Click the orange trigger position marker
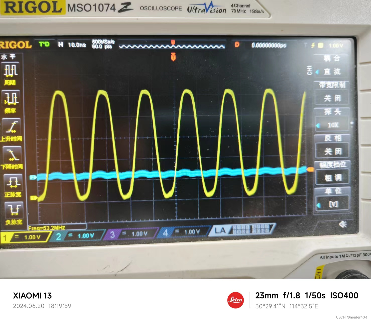The image size is (371, 321). point(173,57)
